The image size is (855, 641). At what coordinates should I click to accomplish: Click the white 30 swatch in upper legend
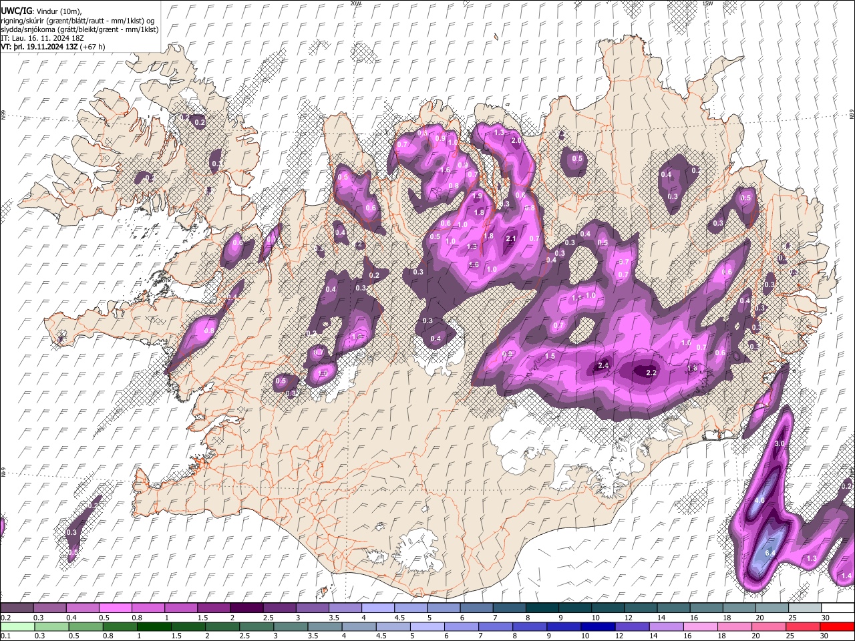pyautogui.click(x=838, y=608)
